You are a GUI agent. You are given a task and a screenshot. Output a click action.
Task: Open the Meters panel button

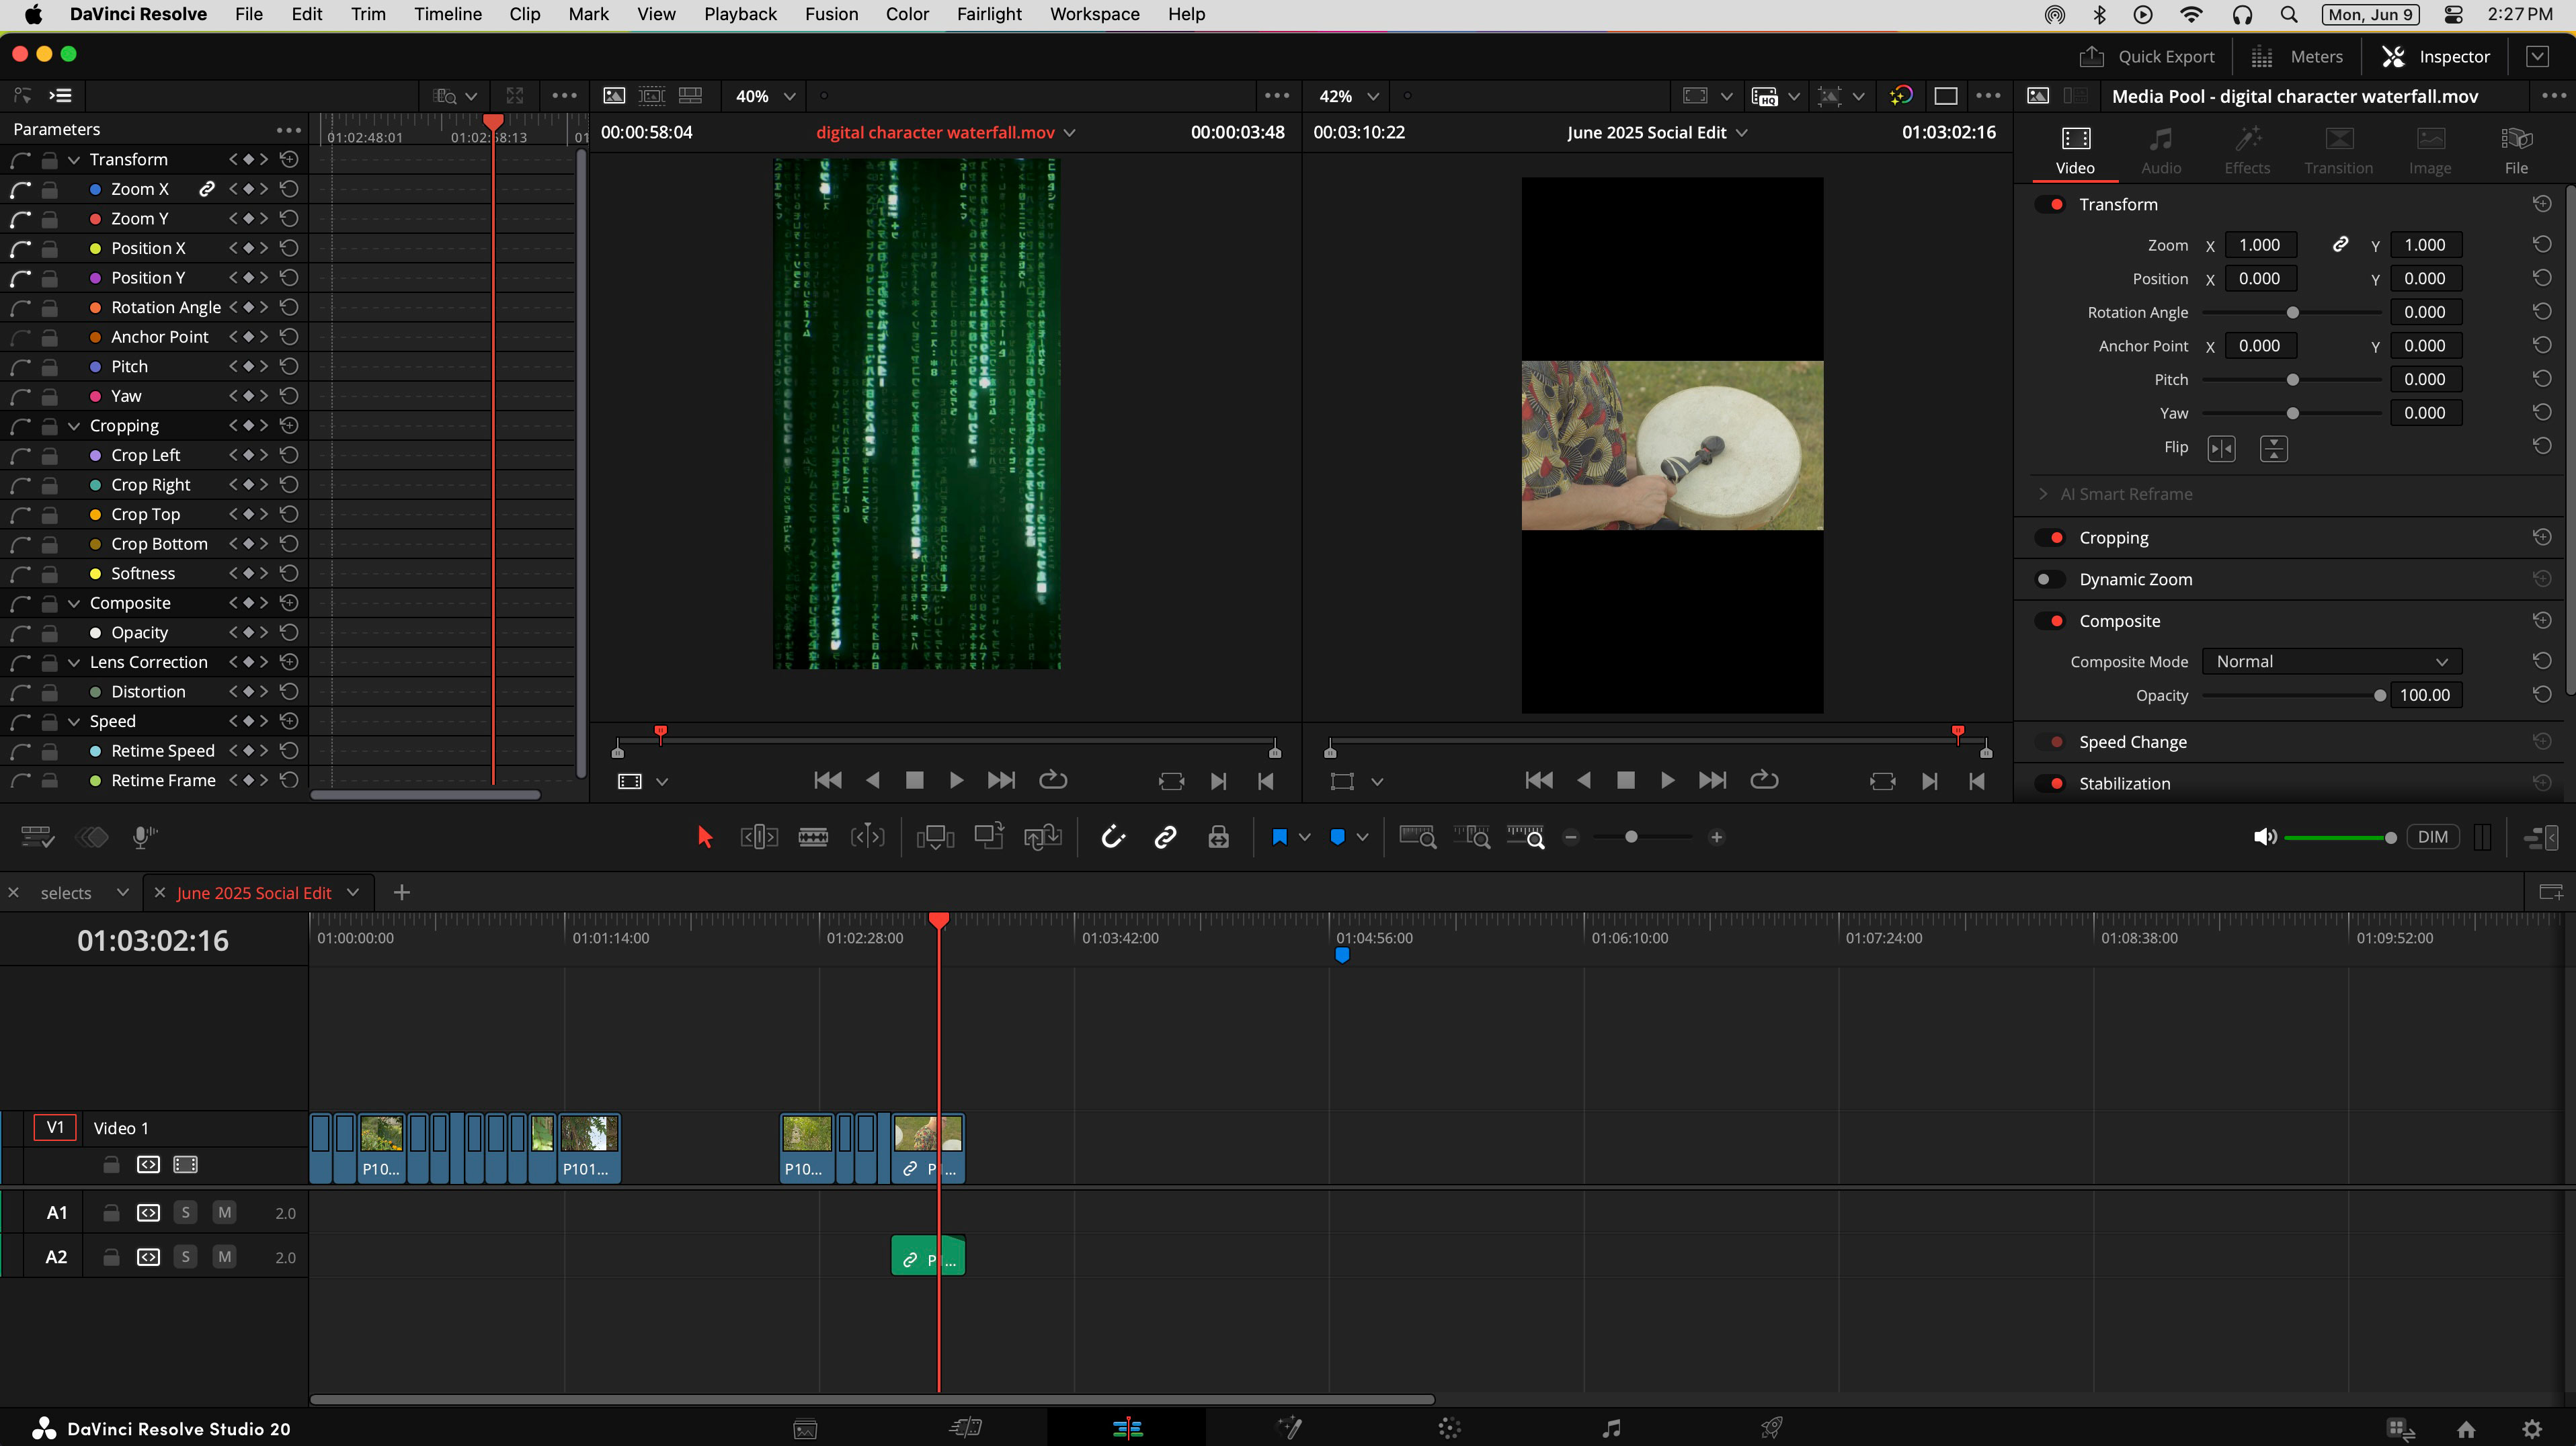click(2297, 57)
